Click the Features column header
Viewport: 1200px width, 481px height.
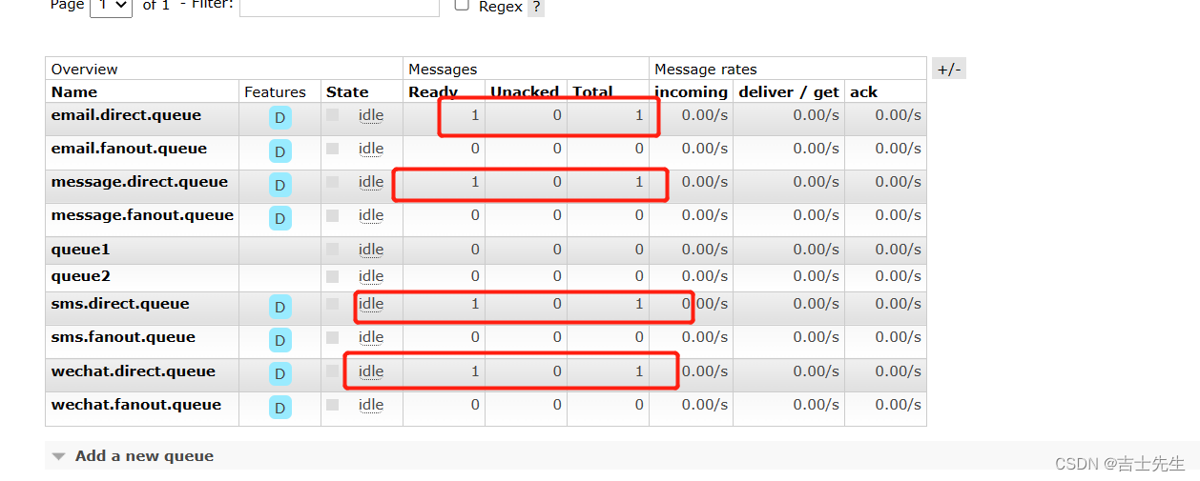click(x=275, y=92)
